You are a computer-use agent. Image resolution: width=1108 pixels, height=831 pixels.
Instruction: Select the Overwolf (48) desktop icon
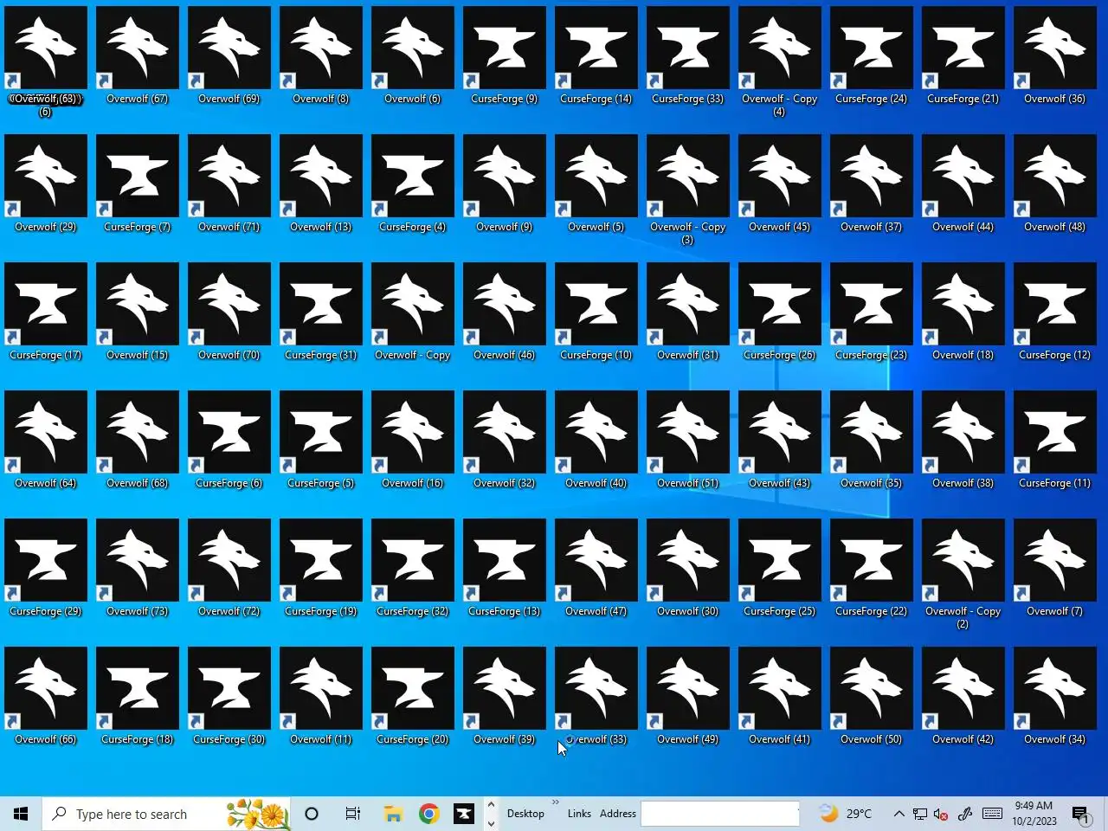[x=1055, y=184]
